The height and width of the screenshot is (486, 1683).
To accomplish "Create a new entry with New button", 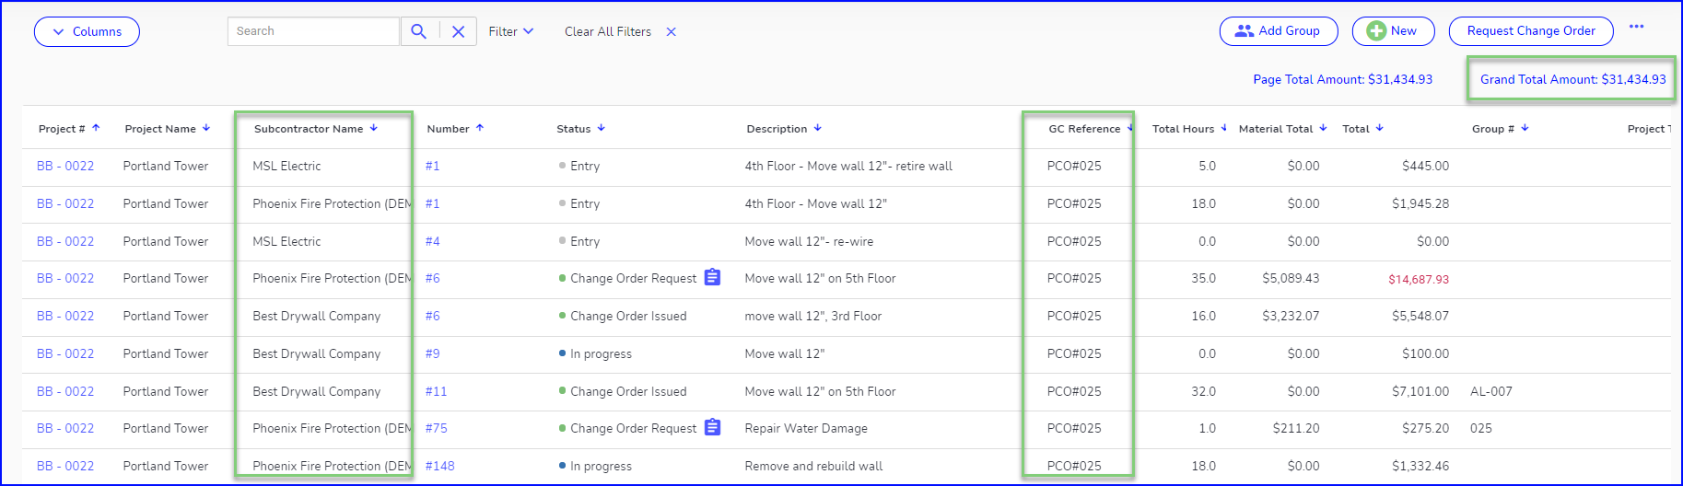I will tap(1393, 30).
